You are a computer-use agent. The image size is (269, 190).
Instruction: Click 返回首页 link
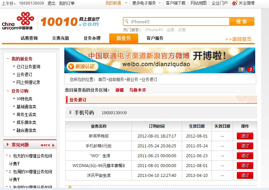(238, 39)
